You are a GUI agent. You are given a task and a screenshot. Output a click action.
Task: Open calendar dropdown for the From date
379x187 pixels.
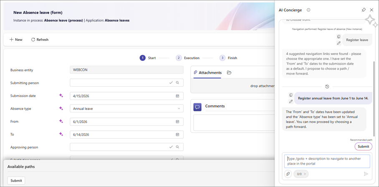pos(177,122)
